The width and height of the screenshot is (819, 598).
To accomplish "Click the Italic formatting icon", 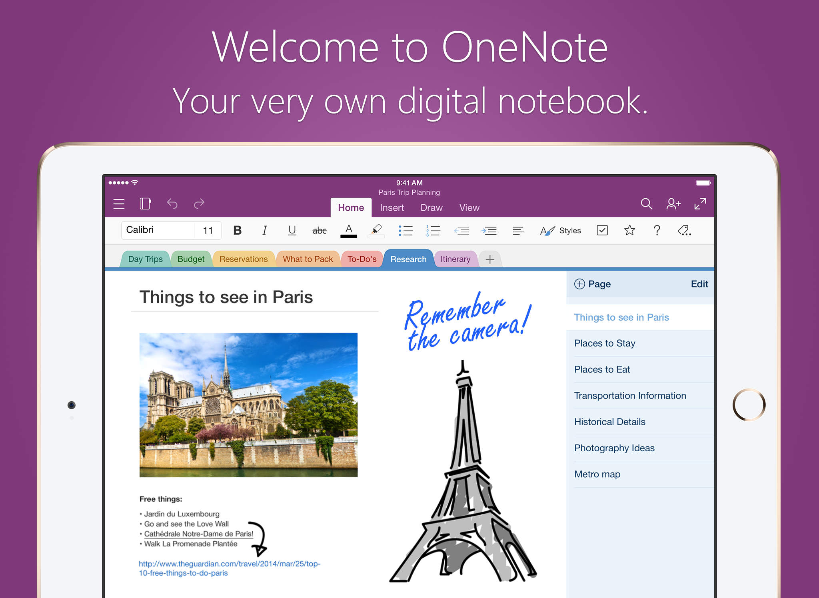I will pyautogui.click(x=264, y=230).
